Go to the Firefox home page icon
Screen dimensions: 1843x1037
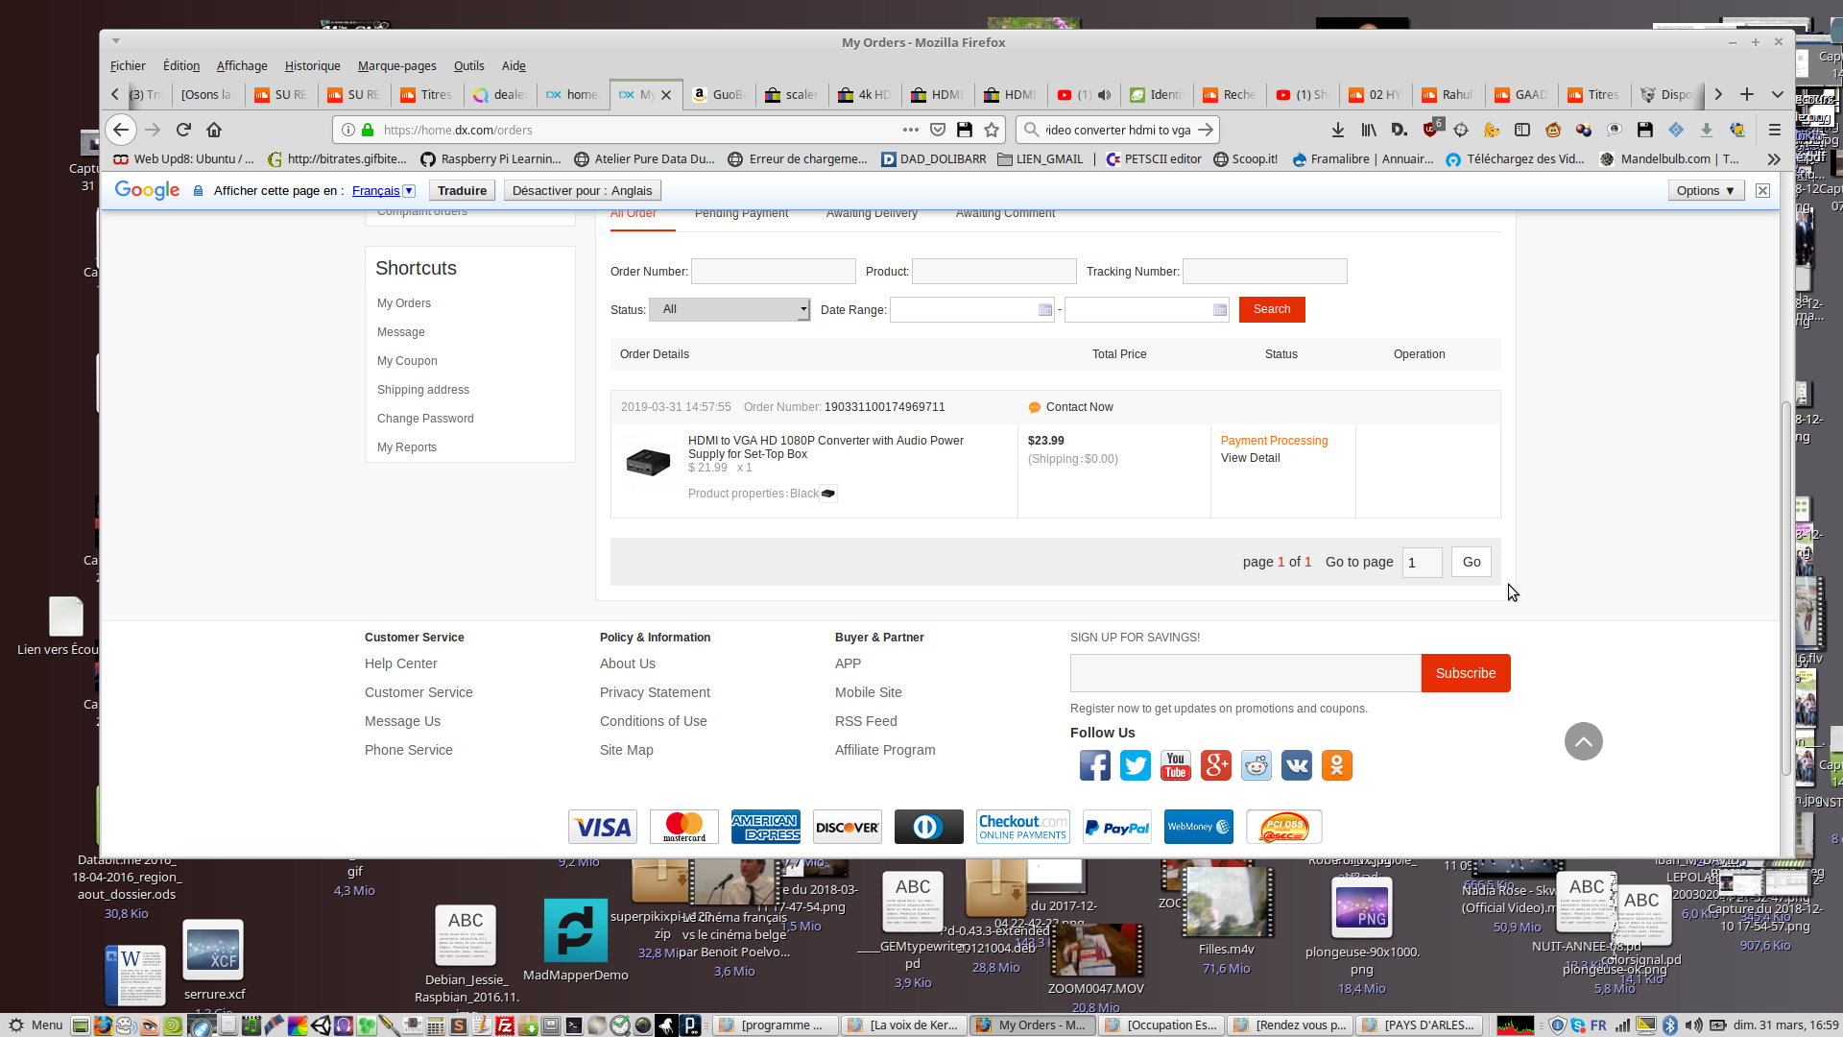pos(214,130)
